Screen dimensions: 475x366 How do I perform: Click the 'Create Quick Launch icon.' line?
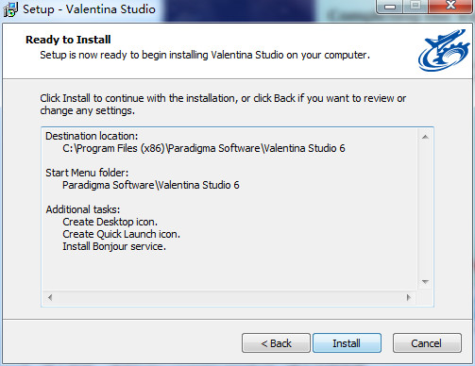[x=121, y=234]
